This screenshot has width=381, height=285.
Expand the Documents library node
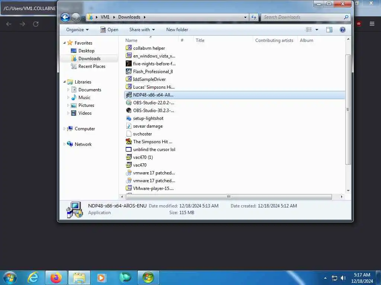tap(68, 90)
